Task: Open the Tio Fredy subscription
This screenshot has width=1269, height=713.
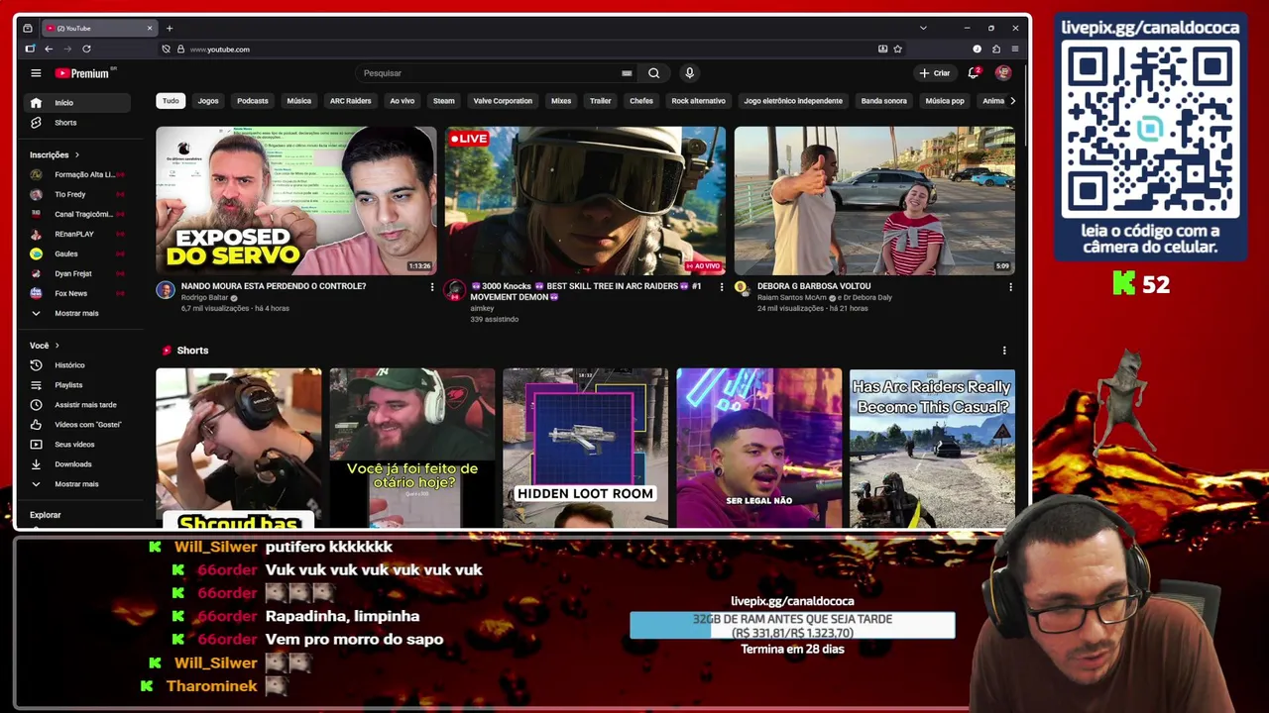Action: (x=77, y=195)
